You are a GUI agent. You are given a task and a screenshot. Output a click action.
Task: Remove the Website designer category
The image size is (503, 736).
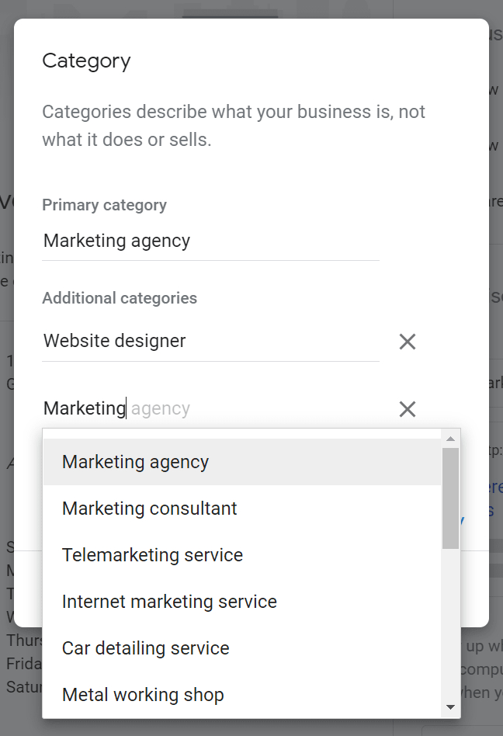[408, 342]
